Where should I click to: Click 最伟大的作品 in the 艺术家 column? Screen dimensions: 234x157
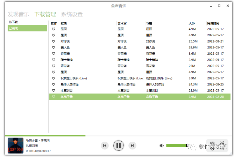coord(127,84)
